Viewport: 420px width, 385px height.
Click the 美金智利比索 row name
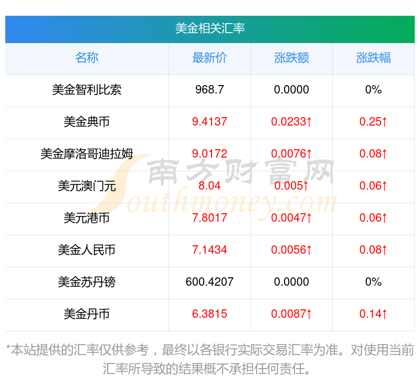click(87, 90)
